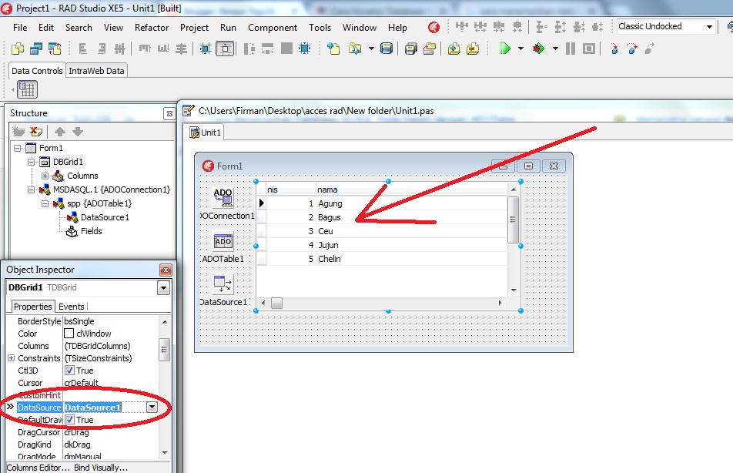Expand the Constraints property node

point(10,358)
